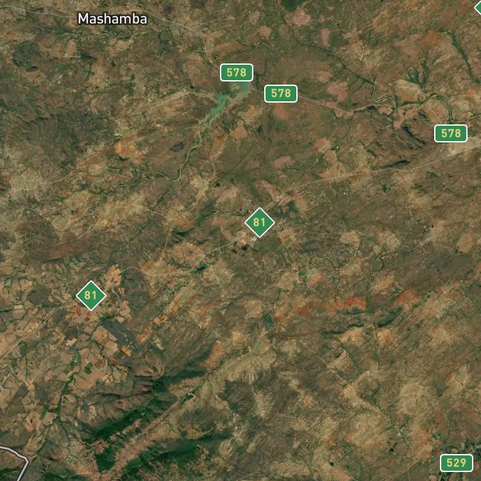Click the Mashamba place label
Image resolution: width=481 pixels, height=481 pixels.
[112, 19]
